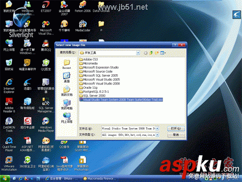Screen dimensions: 242x182
Task: Open the MediaCoder desktop icon
Action: tap(83, 26)
